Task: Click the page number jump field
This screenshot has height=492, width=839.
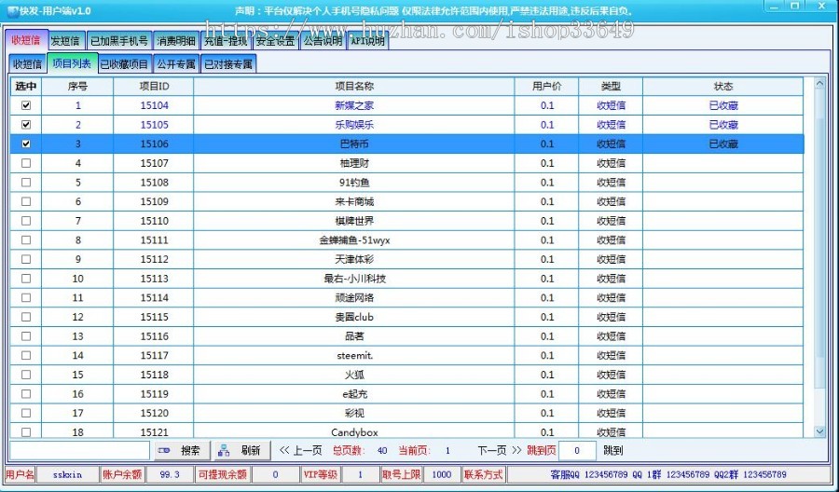Action: pyautogui.click(x=577, y=451)
